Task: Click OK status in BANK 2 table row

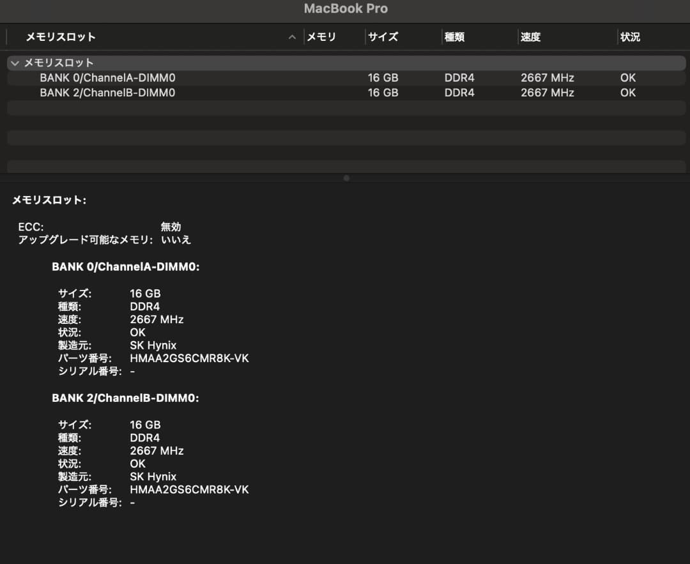Action: point(628,93)
